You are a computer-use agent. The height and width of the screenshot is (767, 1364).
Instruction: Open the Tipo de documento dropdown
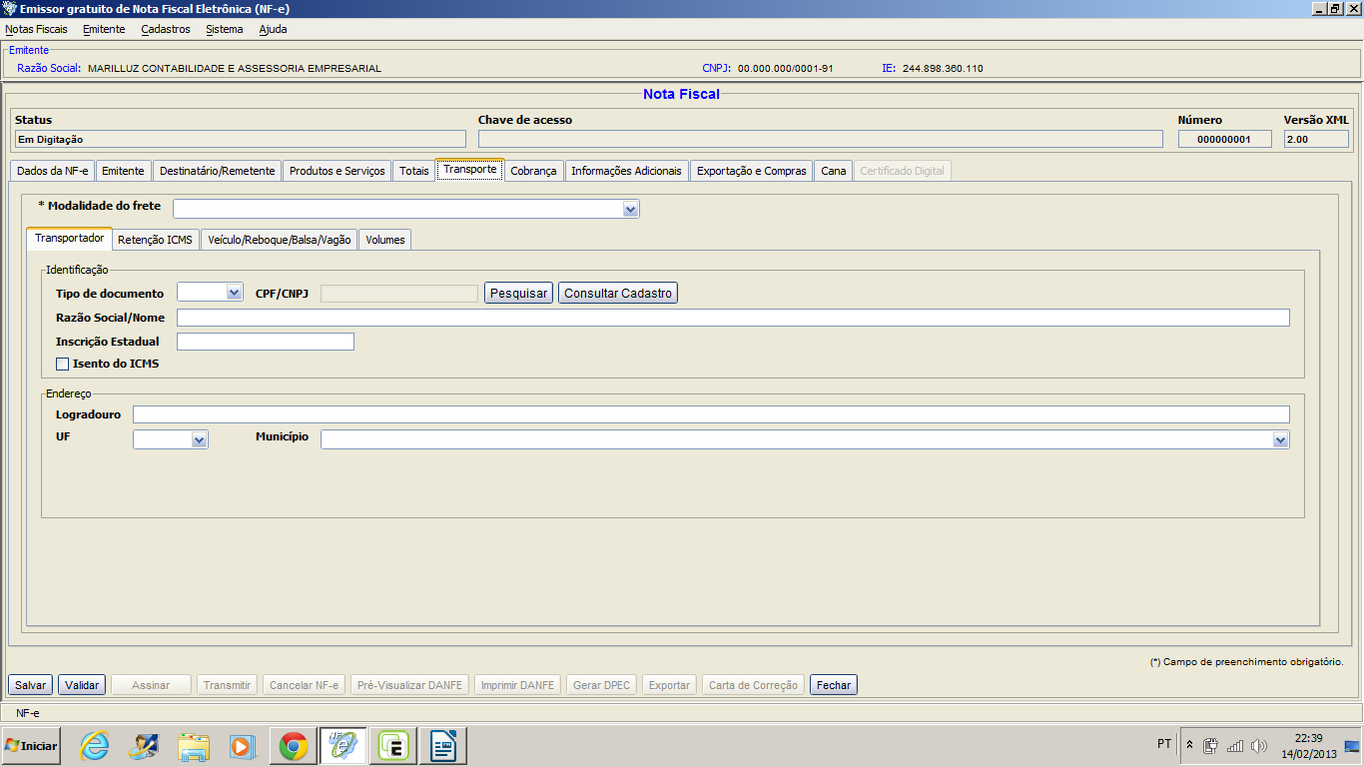click(x=235, y=293)
